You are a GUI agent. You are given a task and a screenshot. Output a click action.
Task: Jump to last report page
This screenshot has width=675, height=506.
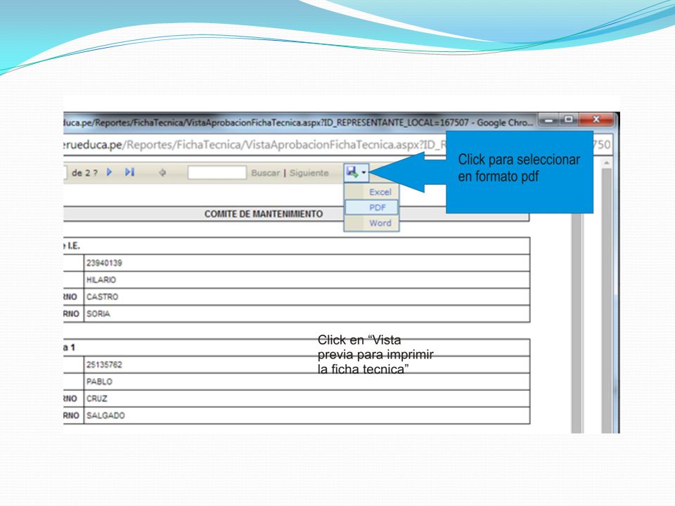129,172
